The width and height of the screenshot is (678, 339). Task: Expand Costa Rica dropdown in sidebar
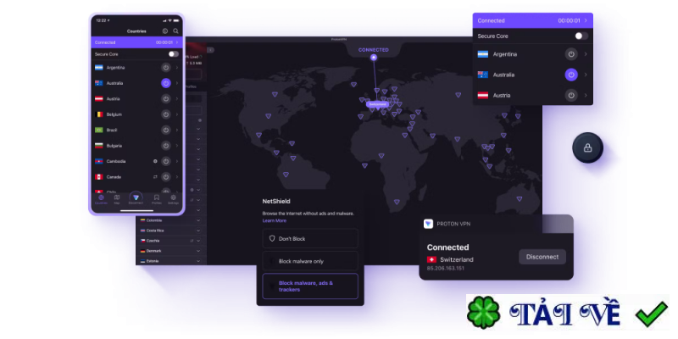pos(198,231)
